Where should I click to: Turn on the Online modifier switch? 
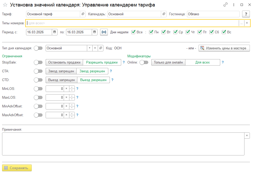[x=144, y=62]
